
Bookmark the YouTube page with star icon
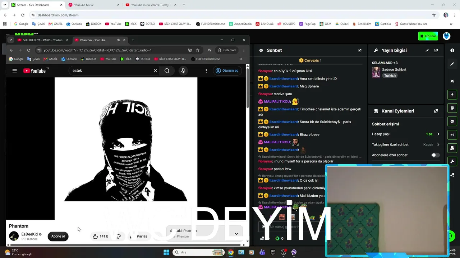(197, 50)
